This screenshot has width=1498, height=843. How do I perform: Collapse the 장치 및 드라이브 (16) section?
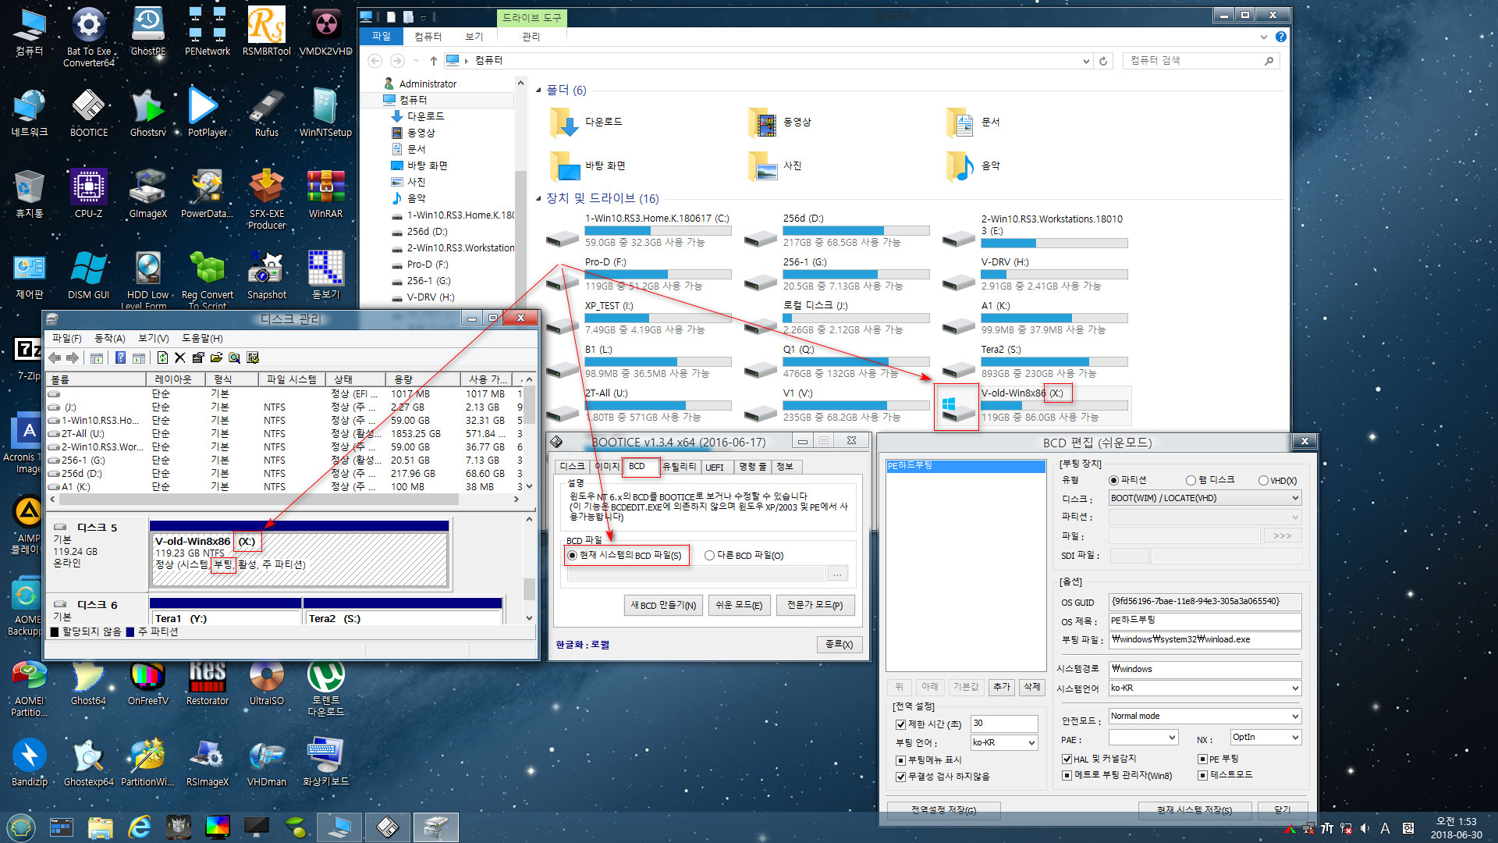coord(538,198)
